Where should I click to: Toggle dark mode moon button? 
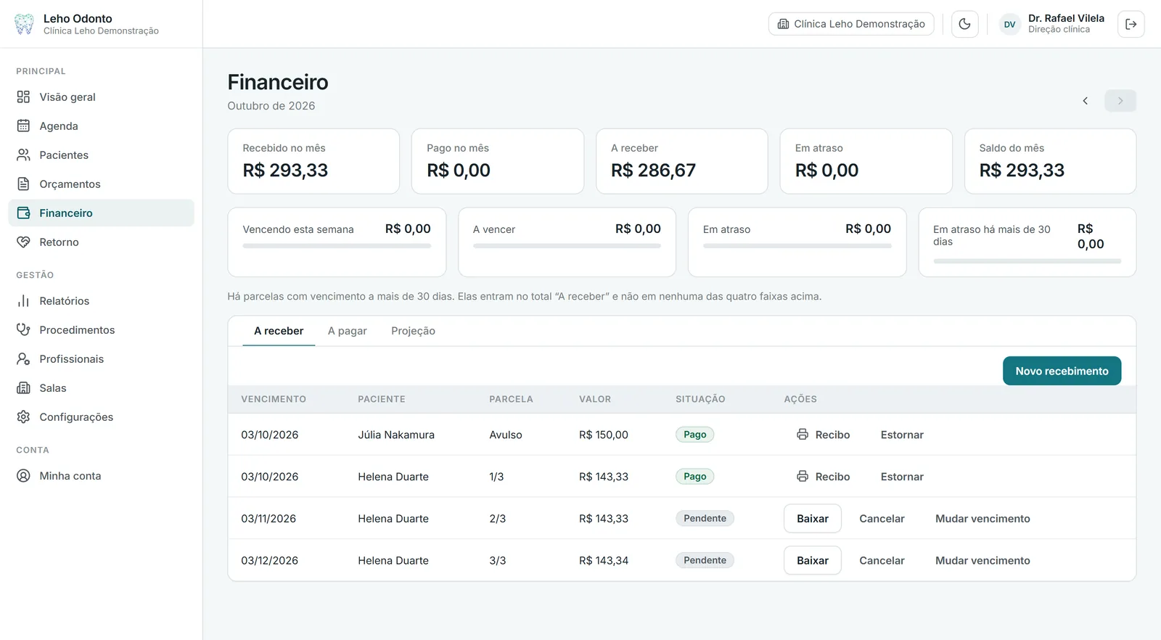pos(964,24)
